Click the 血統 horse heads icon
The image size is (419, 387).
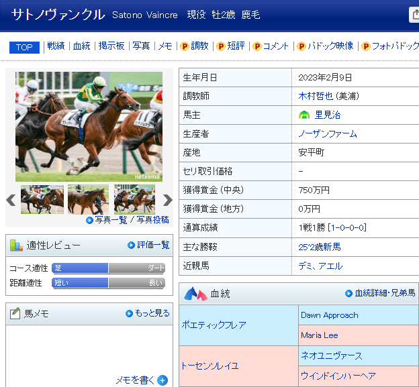coord(195,294)
